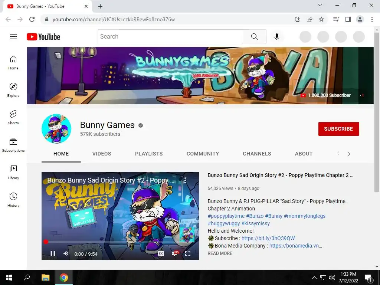Show more channel tabs with right chevron

[349, 154]
